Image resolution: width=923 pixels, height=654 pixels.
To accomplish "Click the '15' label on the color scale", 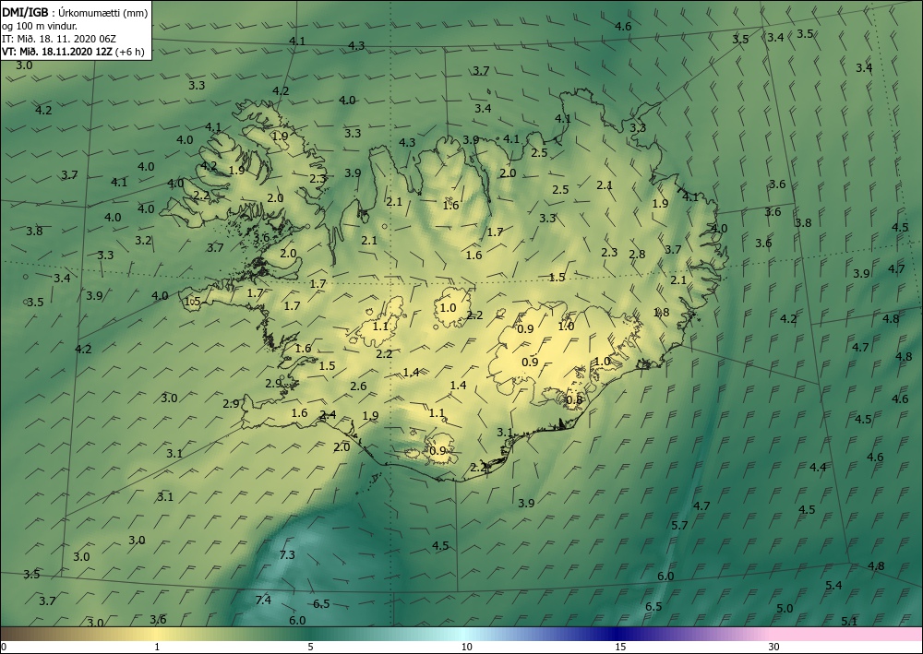I will click(x=620, y=647).
